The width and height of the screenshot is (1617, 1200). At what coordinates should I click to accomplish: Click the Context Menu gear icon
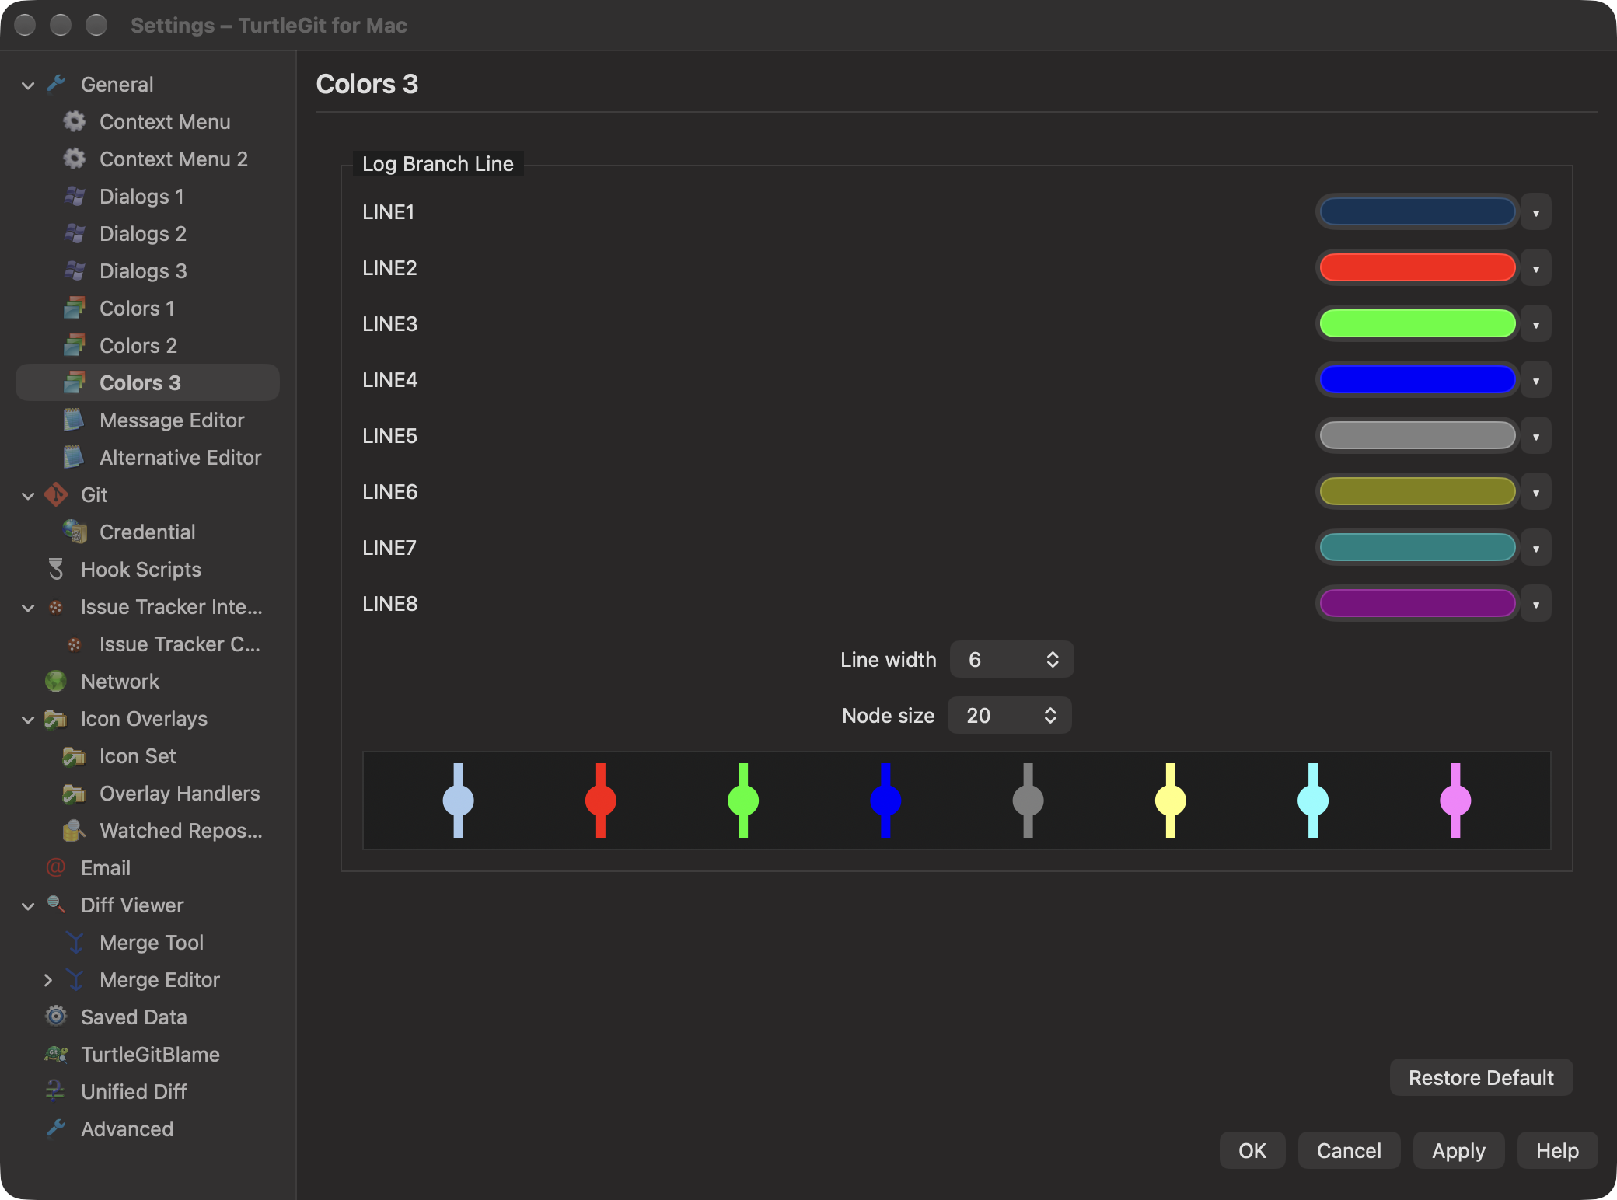(75, 121)
